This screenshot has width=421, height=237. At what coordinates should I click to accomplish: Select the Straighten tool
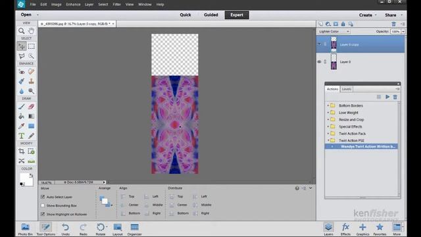coord(32,161)
